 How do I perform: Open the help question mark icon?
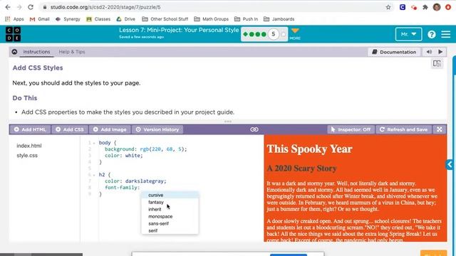[432, 34]
